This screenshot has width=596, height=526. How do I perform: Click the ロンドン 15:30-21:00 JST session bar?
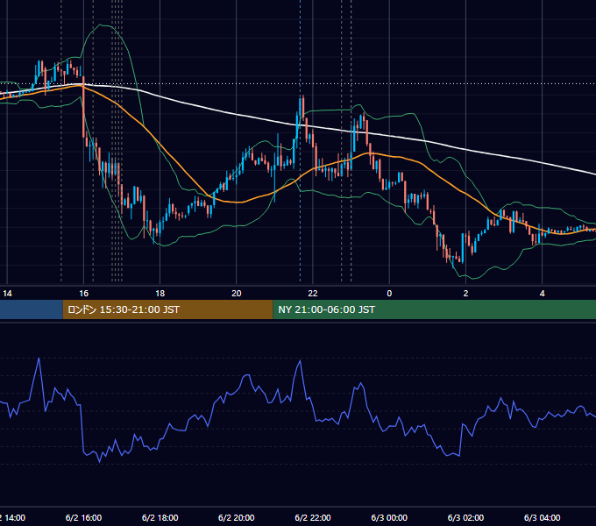pyautogui.click(x=167, y=309)
